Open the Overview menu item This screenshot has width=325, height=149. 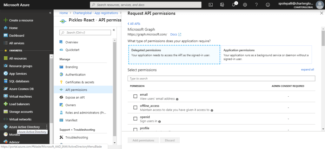72,42
